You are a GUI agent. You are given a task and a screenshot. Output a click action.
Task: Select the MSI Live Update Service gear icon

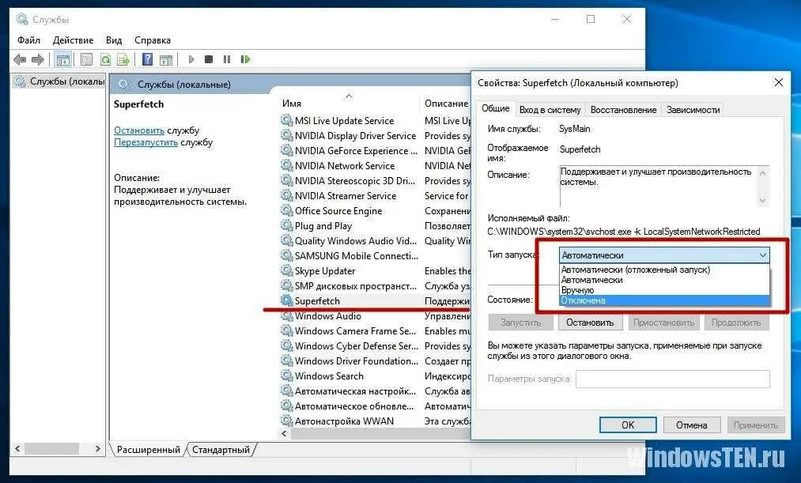287,120
